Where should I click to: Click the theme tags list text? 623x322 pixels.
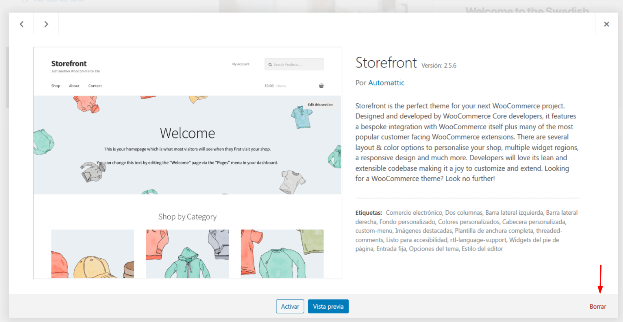(467, 231)
